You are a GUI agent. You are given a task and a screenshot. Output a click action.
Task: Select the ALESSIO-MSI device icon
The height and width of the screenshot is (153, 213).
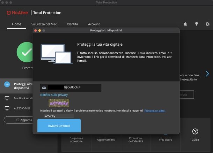[x=7, y=108]
